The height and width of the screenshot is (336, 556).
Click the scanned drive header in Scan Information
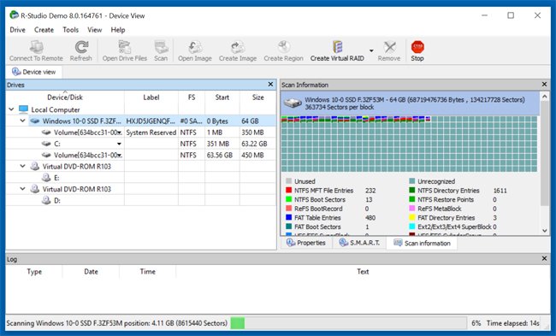tap(411, 103)
